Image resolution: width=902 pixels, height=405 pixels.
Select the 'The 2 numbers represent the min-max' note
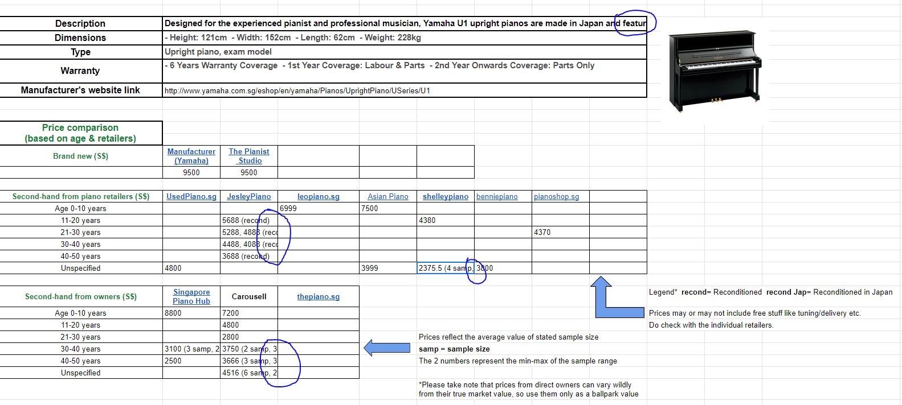517,361
